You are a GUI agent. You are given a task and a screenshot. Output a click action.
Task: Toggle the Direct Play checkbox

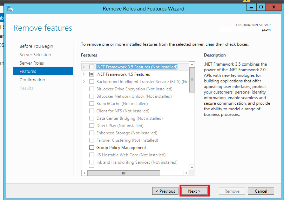(x=92, y=126)
